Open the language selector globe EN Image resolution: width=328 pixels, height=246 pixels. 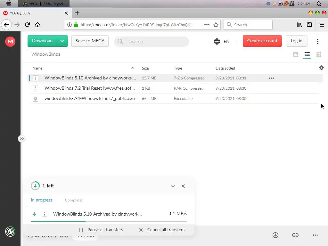pyautogui.click(x=222, y=41)
